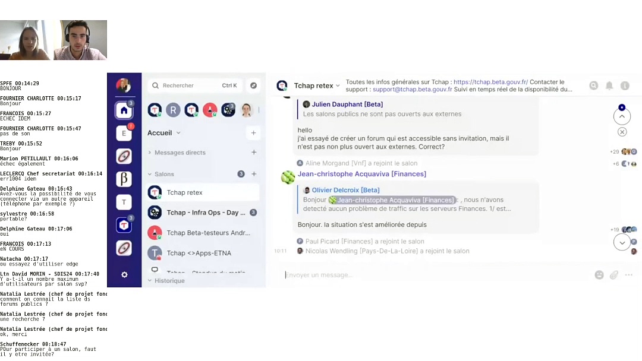Screen dimensions: 642x361
Task: Click Olivier Delcroix [Beta] sender name
Action: tap(345, 190)
